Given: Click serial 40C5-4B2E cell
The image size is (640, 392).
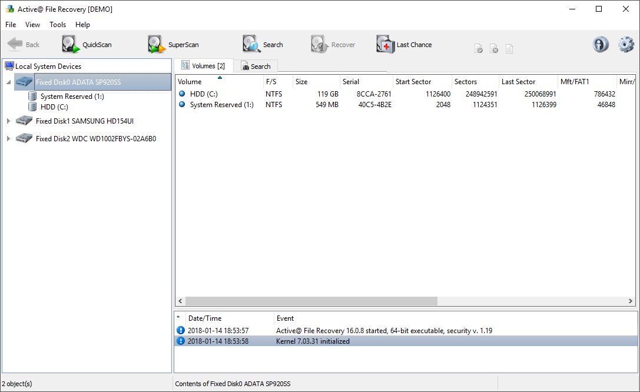Looking at the screenshot, I should pos(374,104).
